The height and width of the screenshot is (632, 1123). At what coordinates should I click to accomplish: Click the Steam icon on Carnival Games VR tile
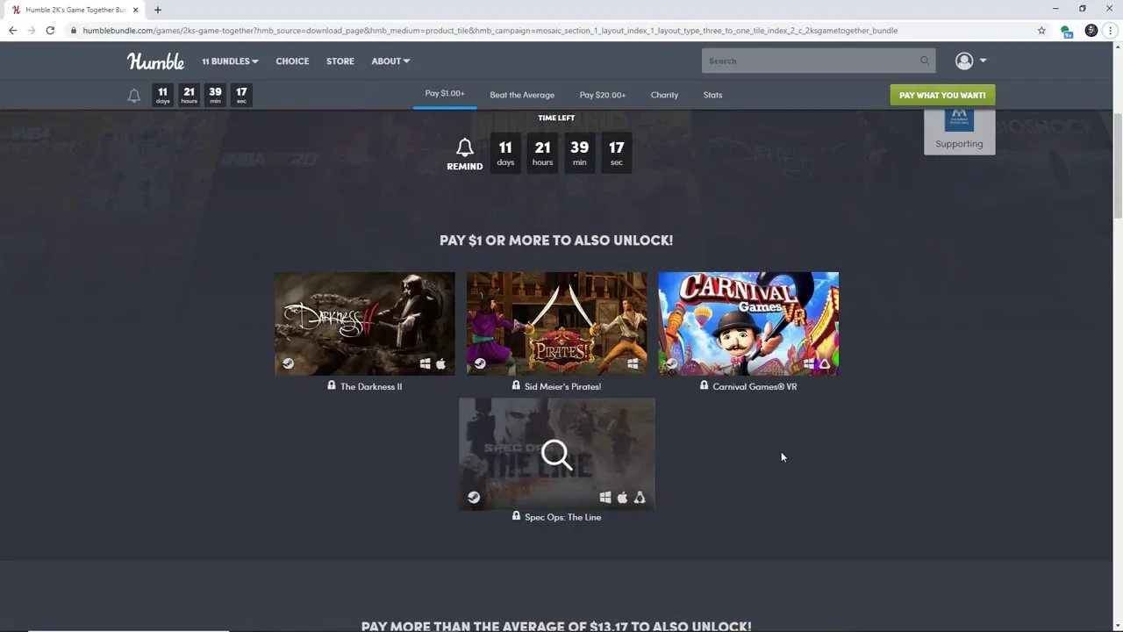[x=672, y=363]
